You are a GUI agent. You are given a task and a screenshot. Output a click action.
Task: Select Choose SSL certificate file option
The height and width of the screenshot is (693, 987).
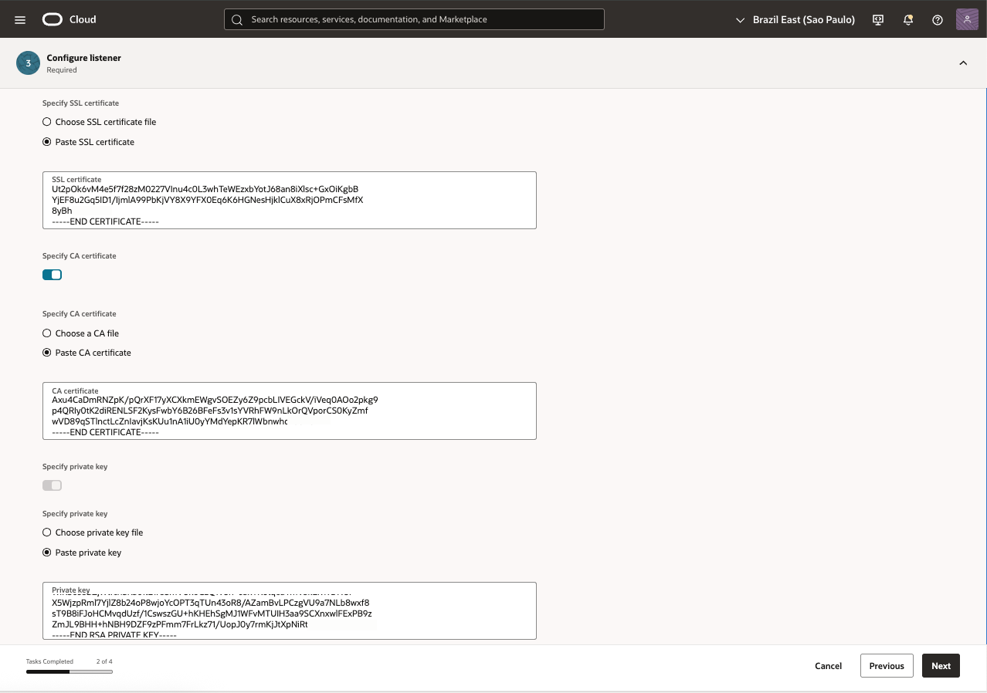tap(100, 122)
